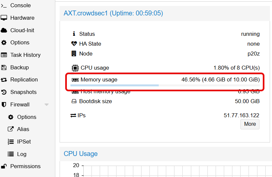Click the Firewall shield icon

tap(4, 104)
